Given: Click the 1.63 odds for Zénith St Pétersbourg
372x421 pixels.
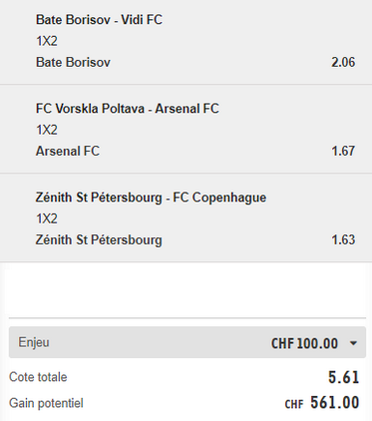Looking at the screenshot, I should [x=343, y=239].
